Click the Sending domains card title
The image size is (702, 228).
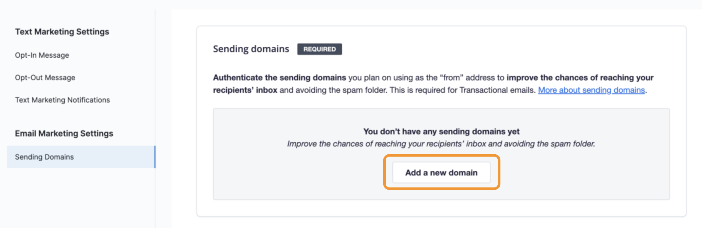click(251, 49)
